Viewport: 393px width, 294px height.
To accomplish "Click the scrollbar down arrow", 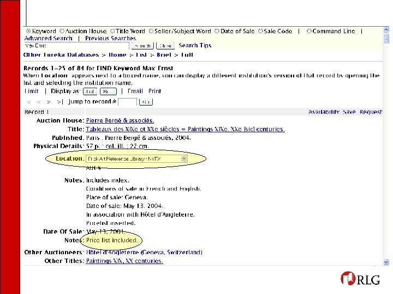I will coord(386,262).
